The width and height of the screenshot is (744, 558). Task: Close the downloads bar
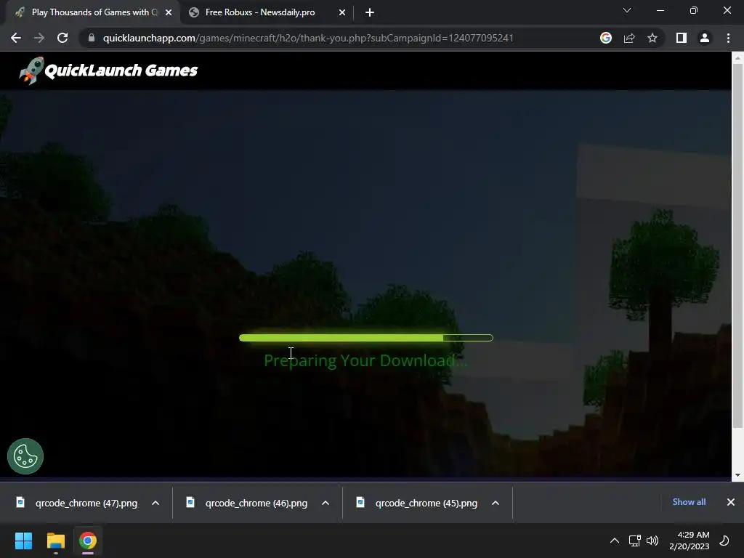click(x=731, y=502)
